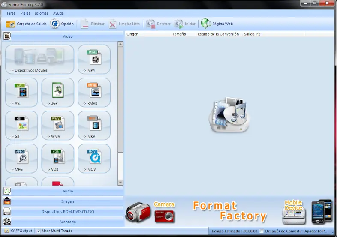Click the Eliminar toolbar button
Viewport: 337px width, 237px height.
(x=93, y=24)
